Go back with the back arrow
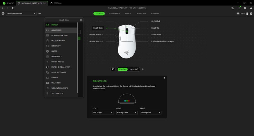The height and width of the screenshot is (136, 254). tap(3, 8)
